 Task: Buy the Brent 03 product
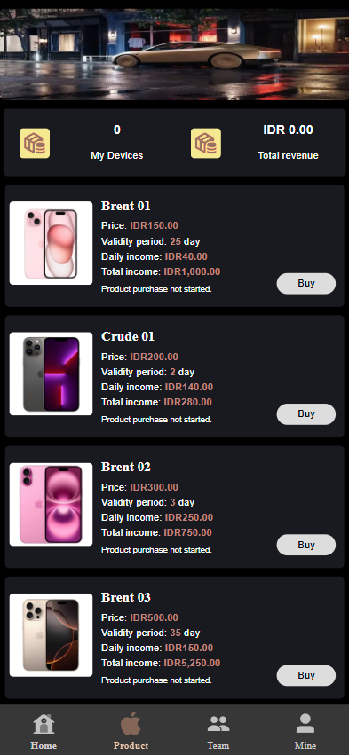pyautogui.click(x=306, y=675)
